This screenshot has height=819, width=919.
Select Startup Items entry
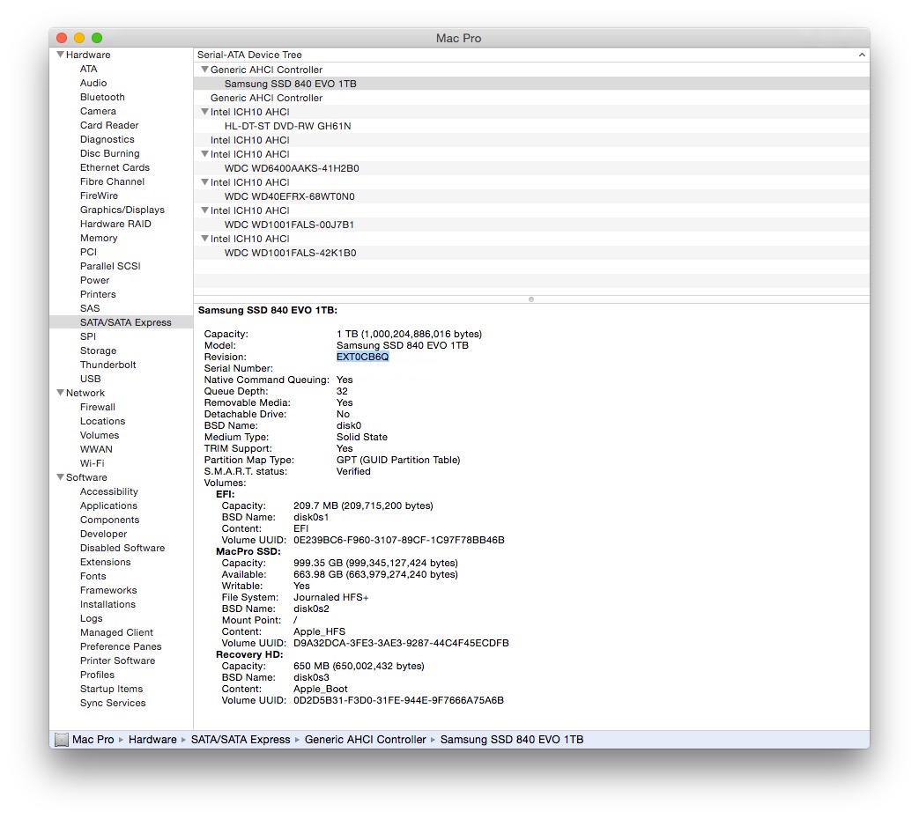[111, 689]
